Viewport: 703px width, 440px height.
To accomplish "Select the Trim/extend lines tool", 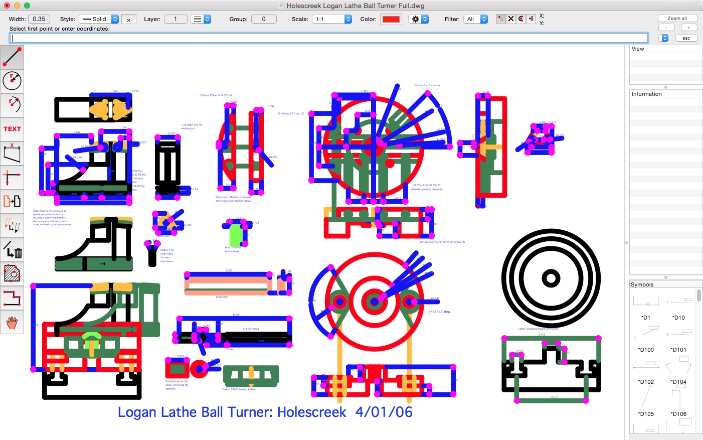I will 12,177.
